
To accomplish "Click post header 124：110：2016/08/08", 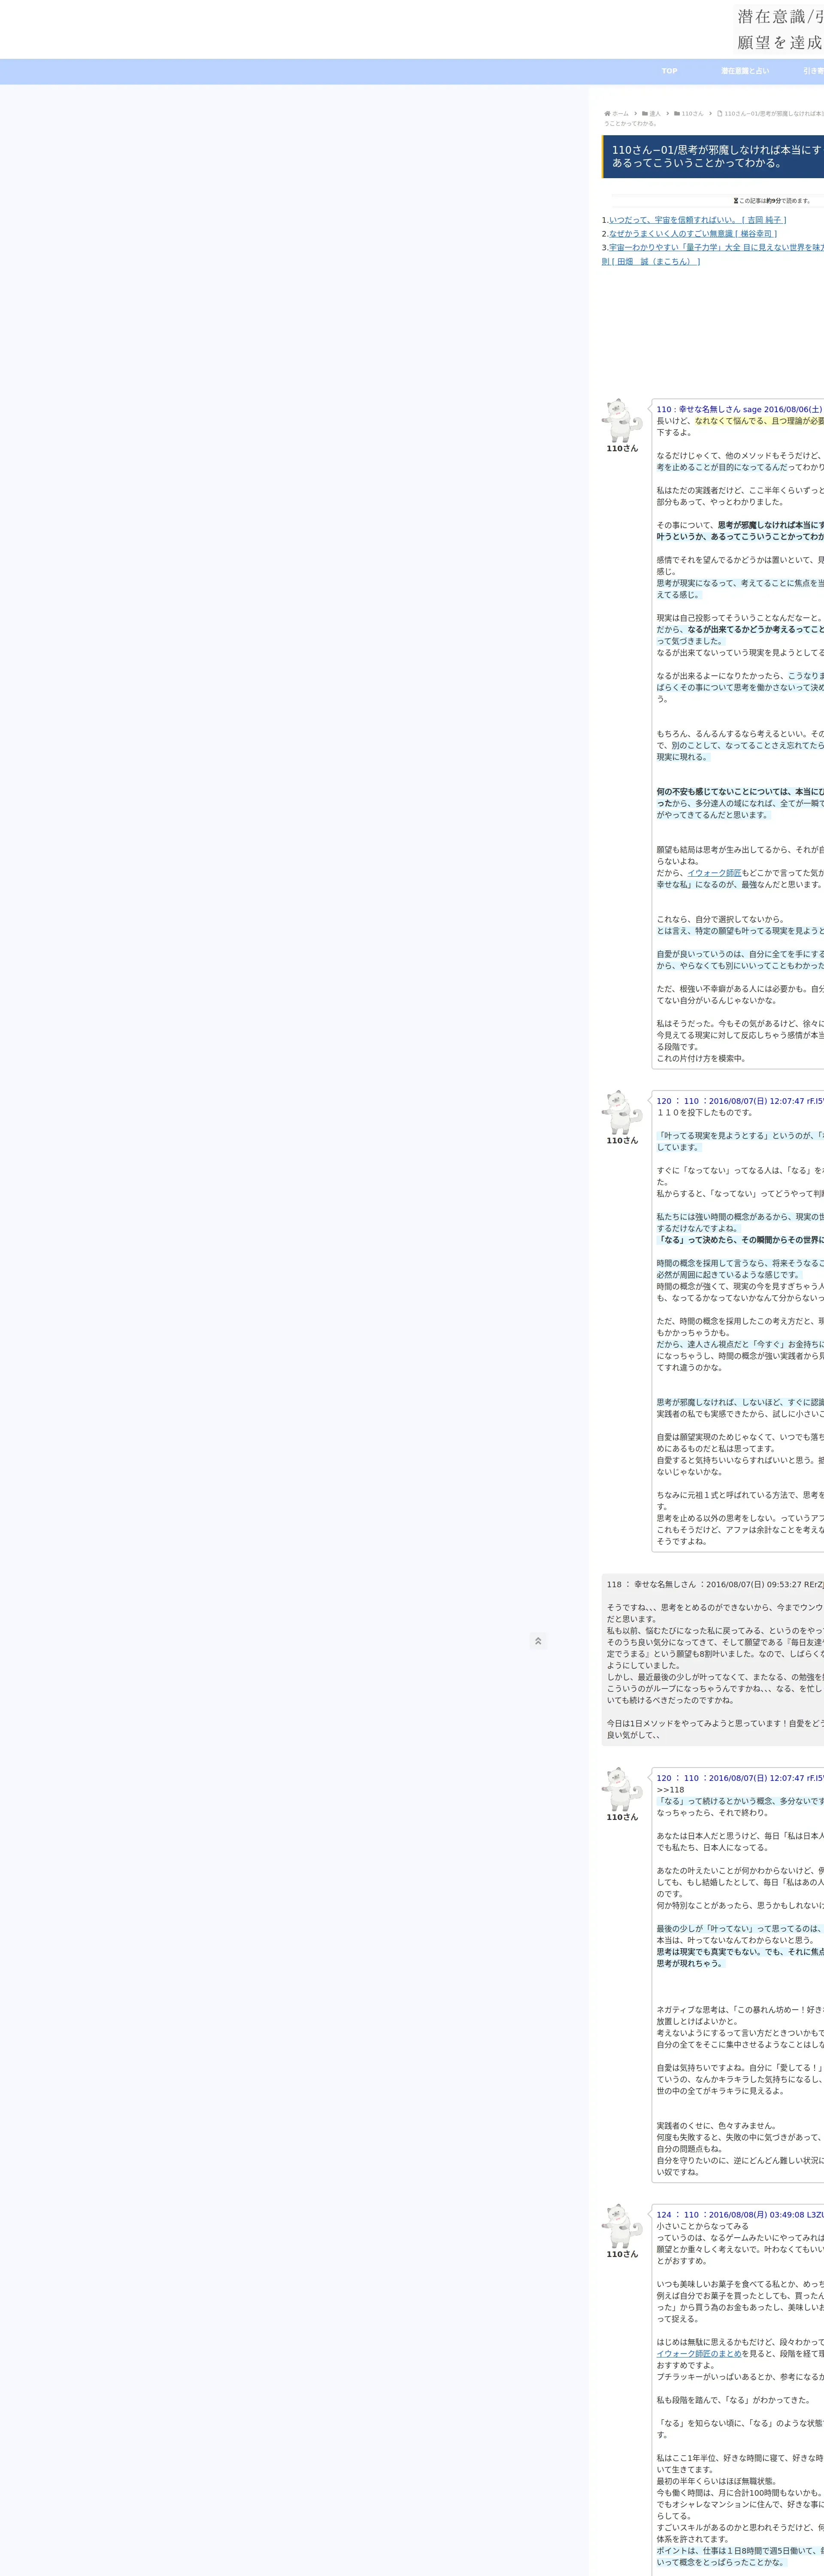I will tap(740, 2214).
